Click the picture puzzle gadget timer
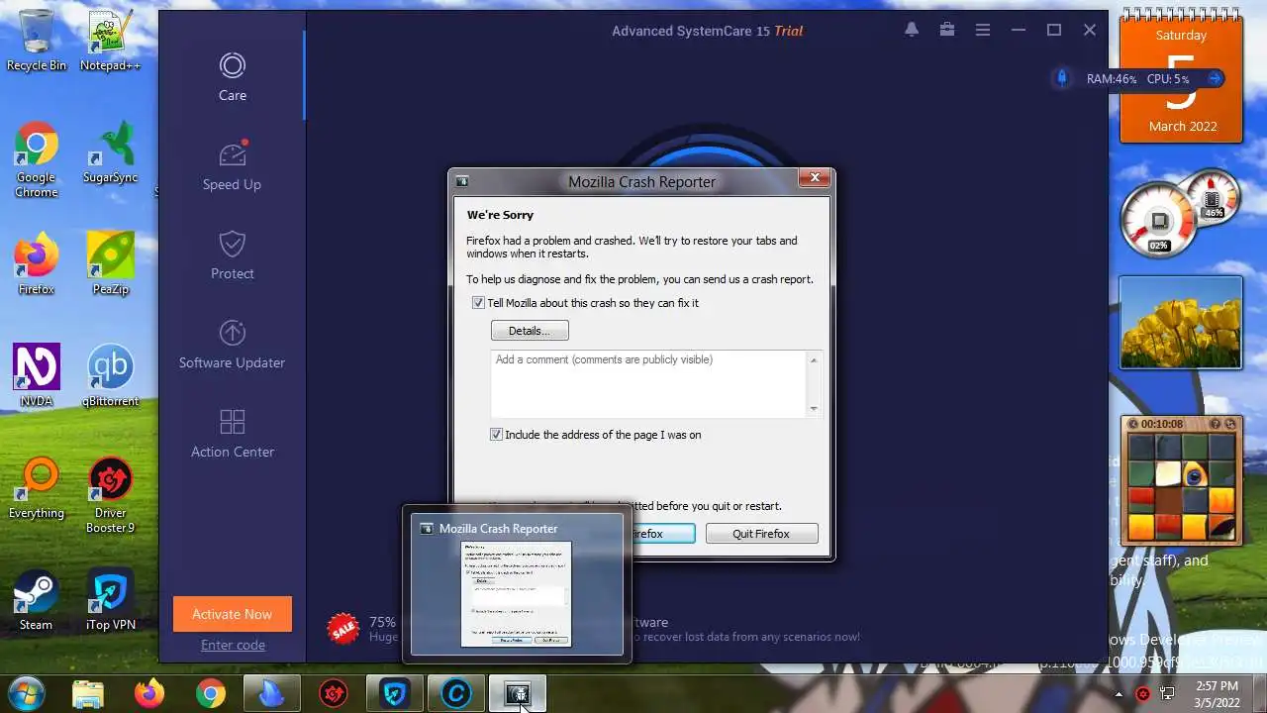 (1161, 424)
